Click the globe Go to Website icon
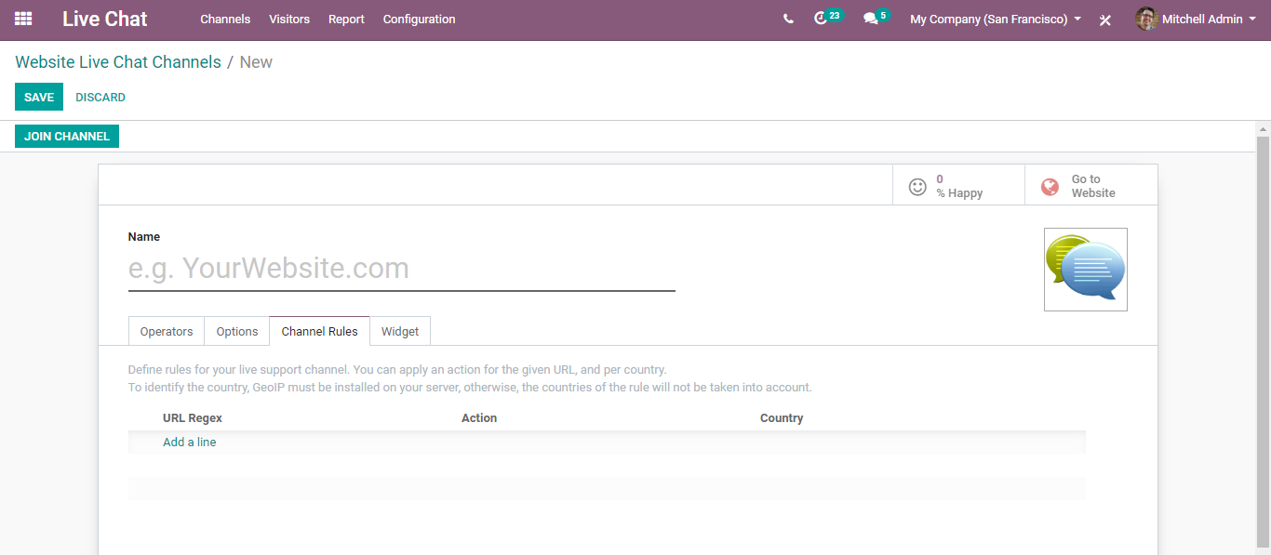 1050,186
